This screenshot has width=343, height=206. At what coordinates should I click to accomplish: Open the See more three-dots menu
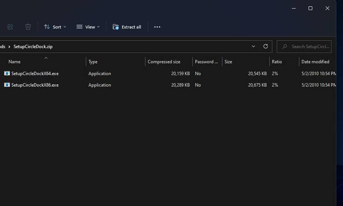157,27
